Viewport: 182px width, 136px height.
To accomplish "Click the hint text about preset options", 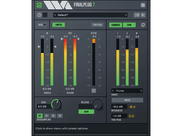I will (62, 128).
